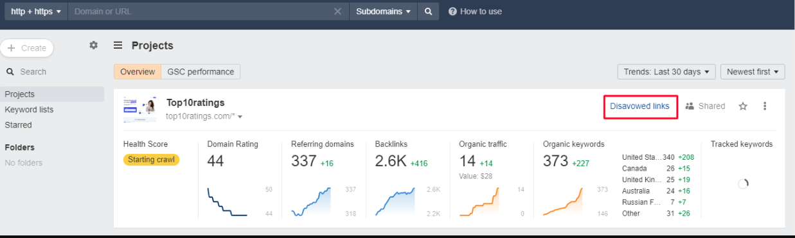Switch to the GSC performance tab
The height and width of the screenshot is (238, 795).
pyautogui.click(x=201, y=72)
